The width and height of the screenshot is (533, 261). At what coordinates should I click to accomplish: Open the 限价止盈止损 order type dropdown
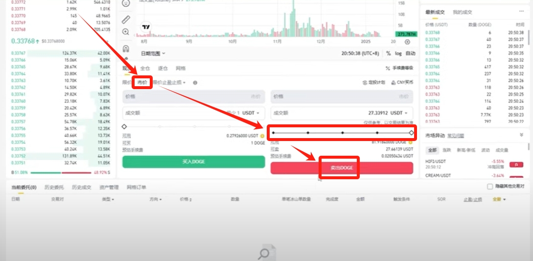coord(170,83)
